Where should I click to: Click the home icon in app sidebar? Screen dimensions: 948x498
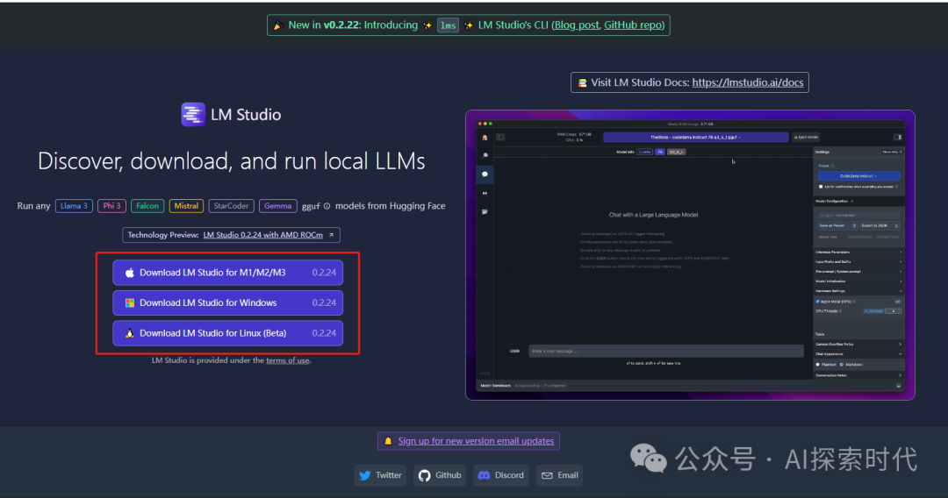[x=484, y=138]
